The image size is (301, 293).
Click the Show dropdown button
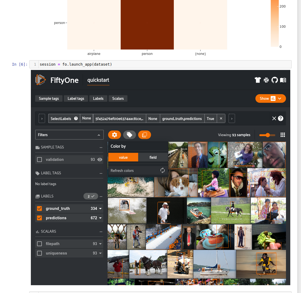[270, 98]
